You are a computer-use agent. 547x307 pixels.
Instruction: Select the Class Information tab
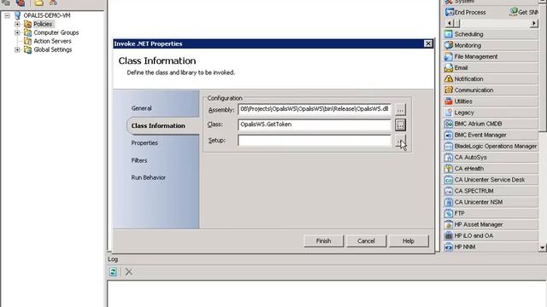(158, 125)
